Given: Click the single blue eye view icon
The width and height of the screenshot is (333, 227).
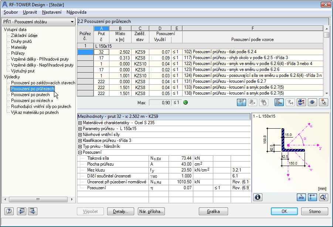Looking at the screenshot, I should coord(312,102).
